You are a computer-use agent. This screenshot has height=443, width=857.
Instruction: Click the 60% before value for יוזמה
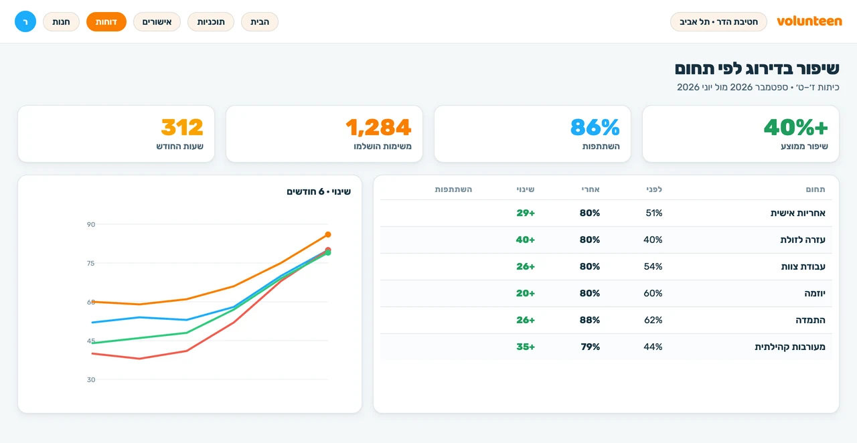coord(653,293)
